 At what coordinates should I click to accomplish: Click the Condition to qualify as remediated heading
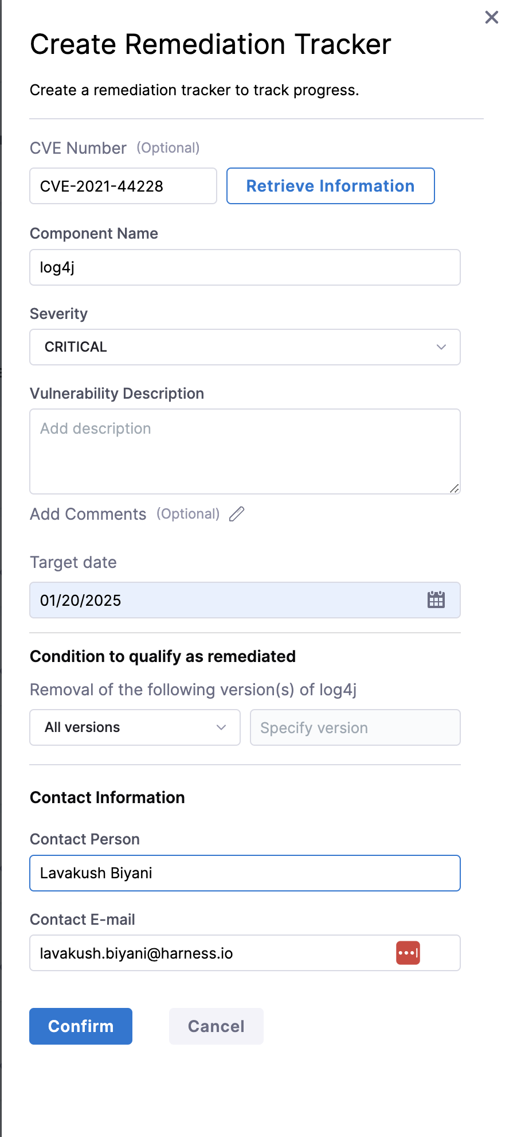click(163, 656)
